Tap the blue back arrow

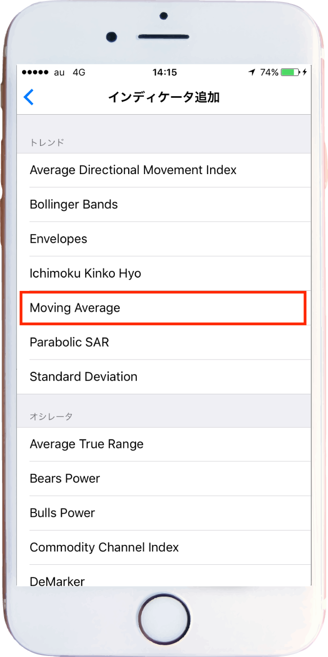29,97
